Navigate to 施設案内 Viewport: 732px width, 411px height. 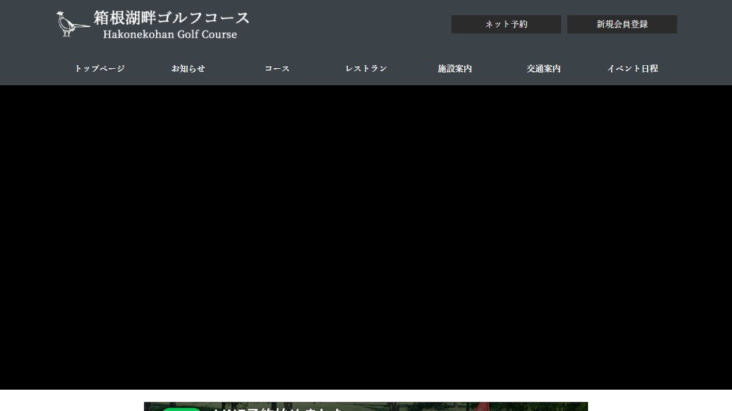click(x=455, y=69)
